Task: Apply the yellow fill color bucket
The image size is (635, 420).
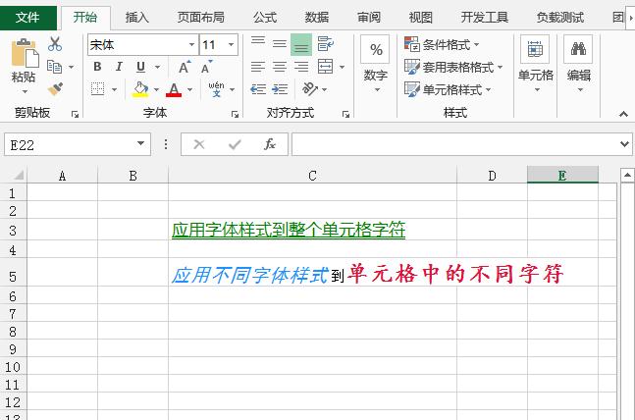Action: click(139, 89)
